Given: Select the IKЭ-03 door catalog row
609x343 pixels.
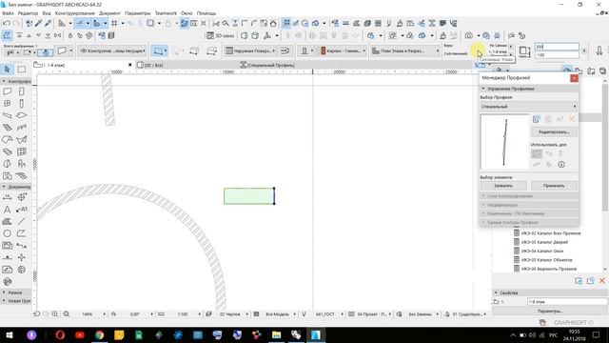Looking at the screenshot, I should pyautogui.click(x=544, y=242).
